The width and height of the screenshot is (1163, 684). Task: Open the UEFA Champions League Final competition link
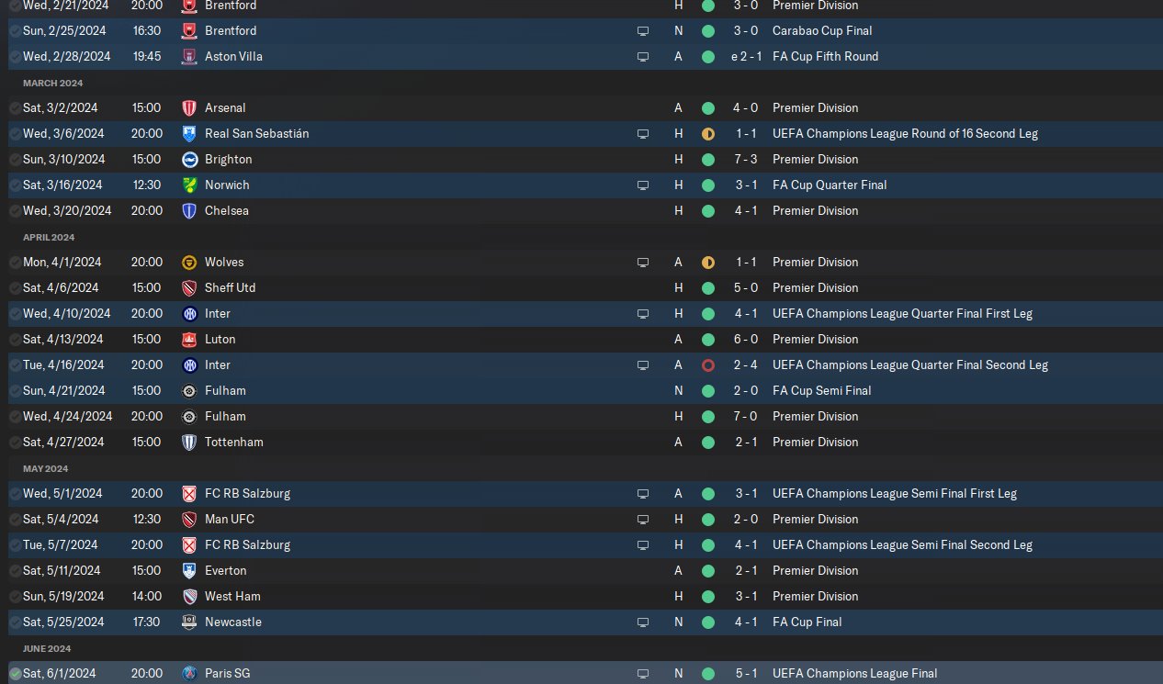pos(854,673)
